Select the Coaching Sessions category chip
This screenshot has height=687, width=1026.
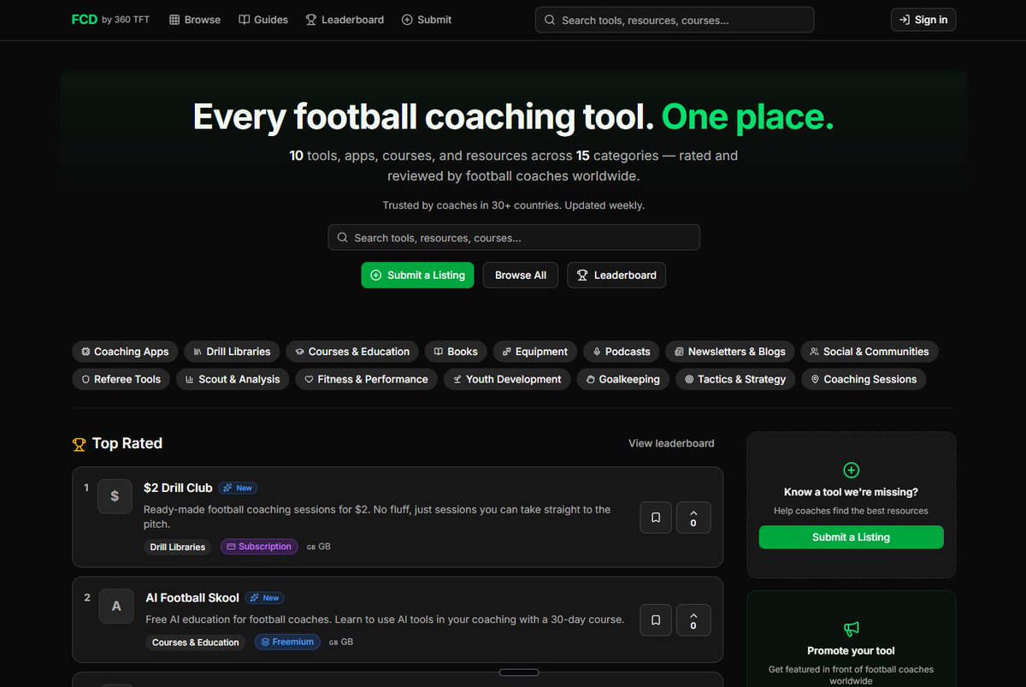864,379
